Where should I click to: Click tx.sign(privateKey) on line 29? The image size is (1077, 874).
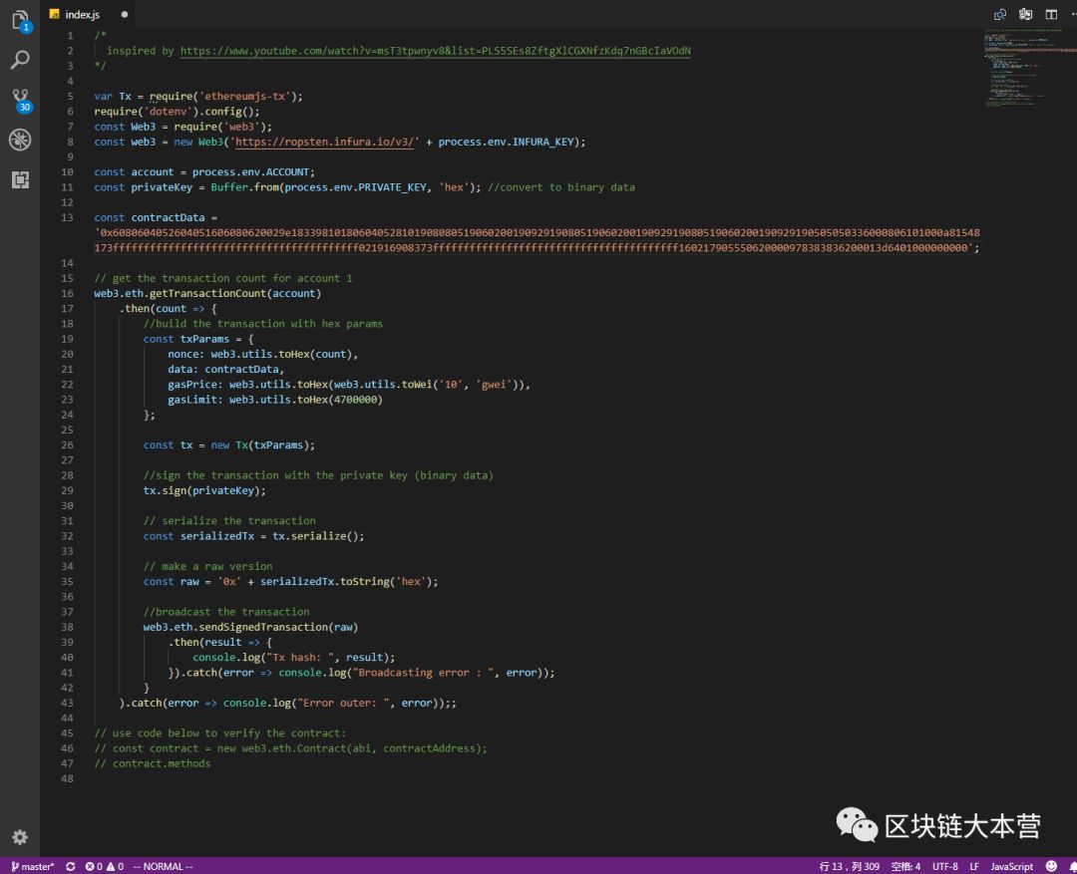(x=204, y=491)
